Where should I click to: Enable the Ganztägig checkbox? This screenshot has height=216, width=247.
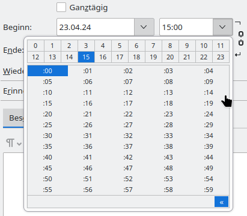tap(61, 7)
